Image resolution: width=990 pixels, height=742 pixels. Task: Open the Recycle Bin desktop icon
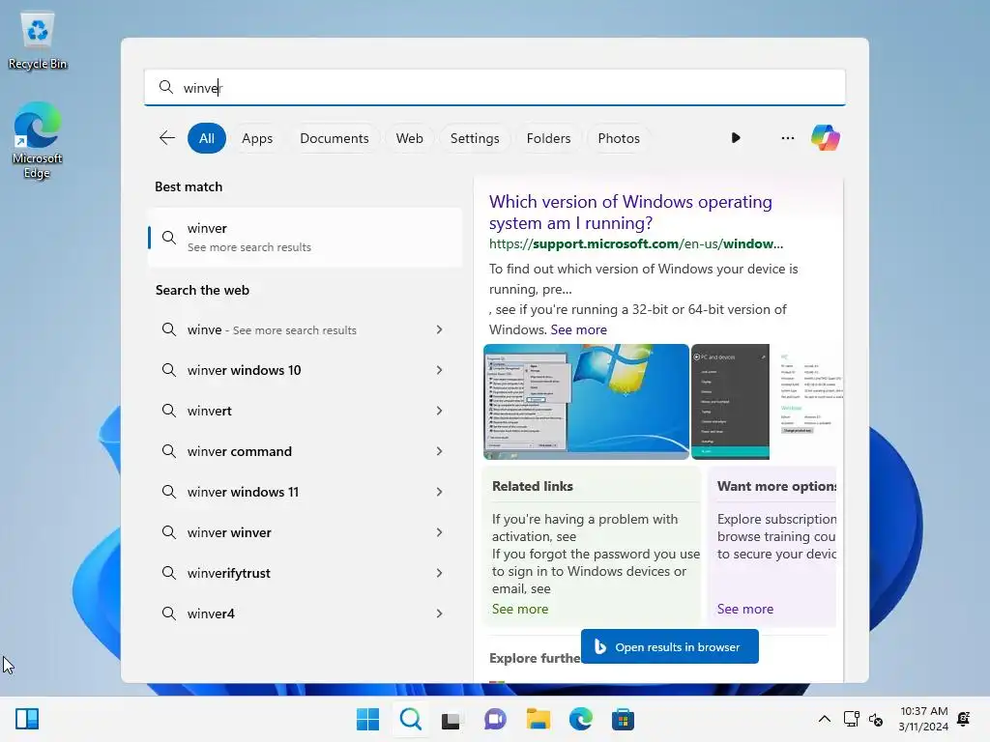(x=38, y=42)
